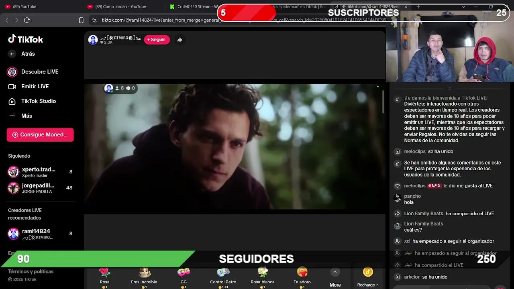Open the browser tab search dropdown
514x289 pixels.
tap(463, 6)
